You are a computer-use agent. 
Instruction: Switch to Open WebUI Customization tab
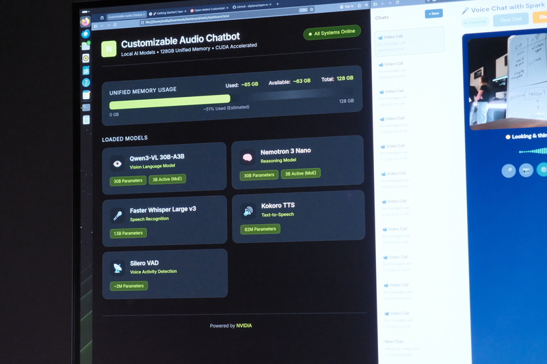pos(209,10)
